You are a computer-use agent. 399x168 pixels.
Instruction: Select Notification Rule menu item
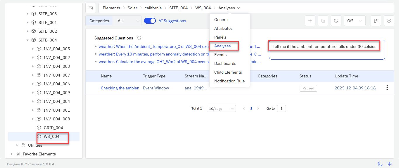coord(229,81)
